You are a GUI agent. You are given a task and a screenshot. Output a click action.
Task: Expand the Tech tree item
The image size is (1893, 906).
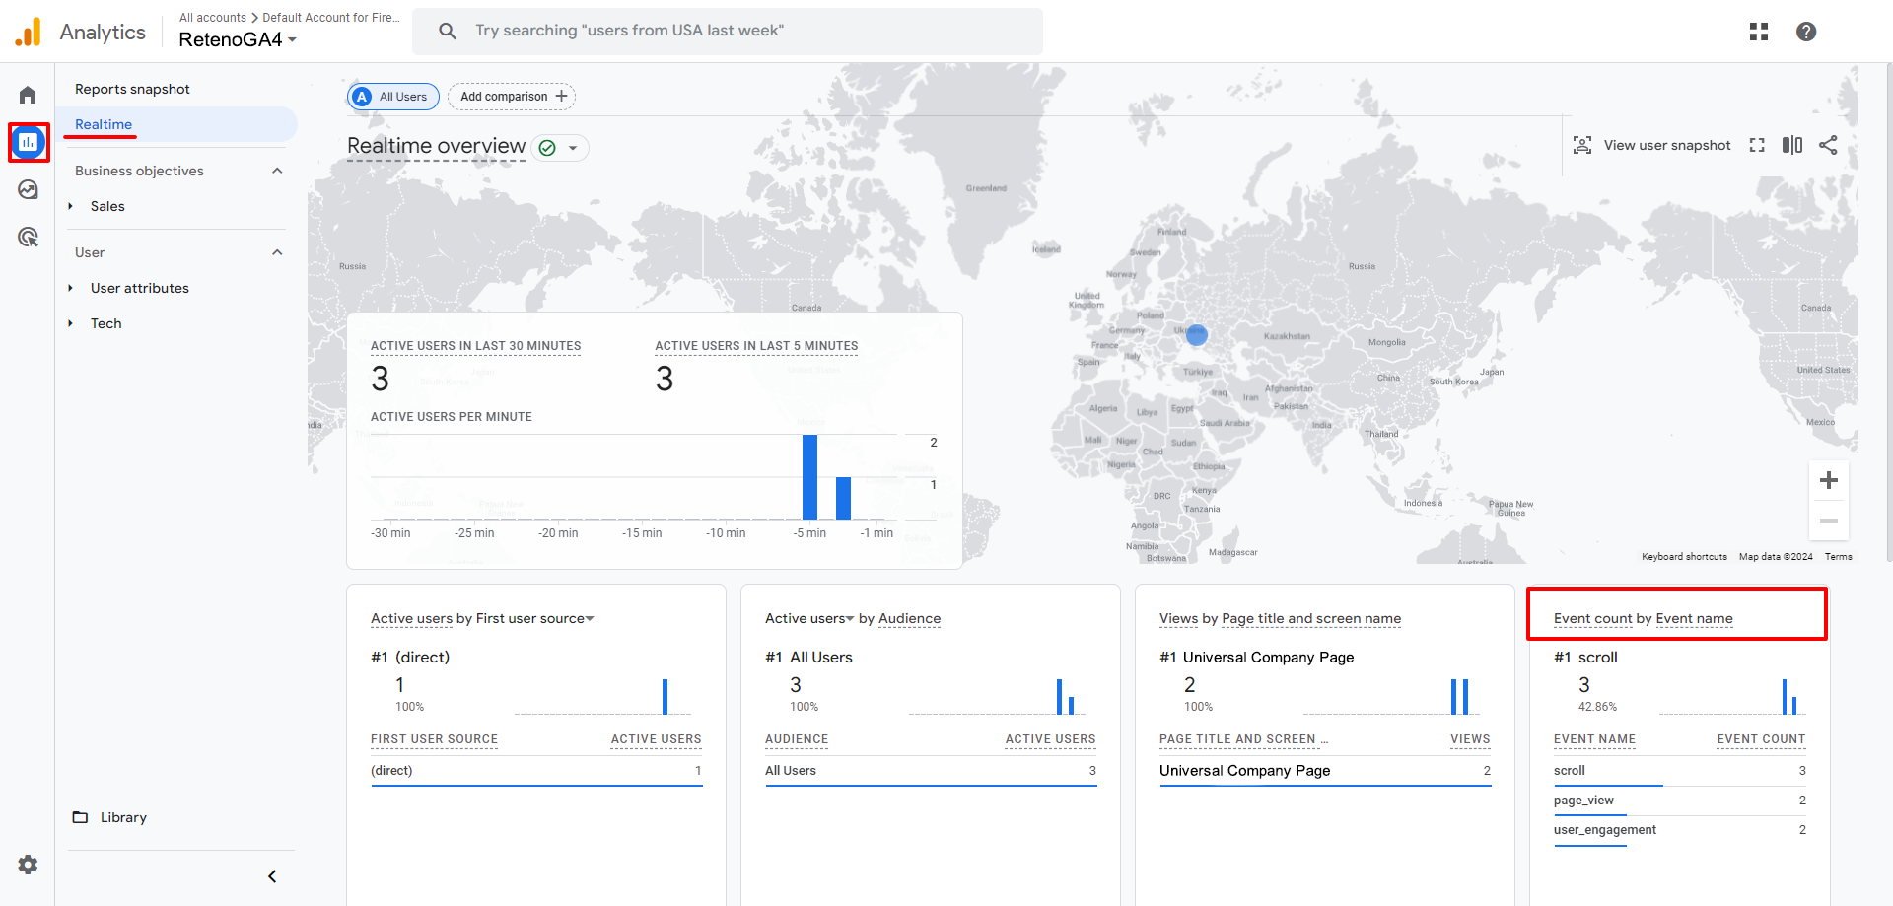point(70,323)
